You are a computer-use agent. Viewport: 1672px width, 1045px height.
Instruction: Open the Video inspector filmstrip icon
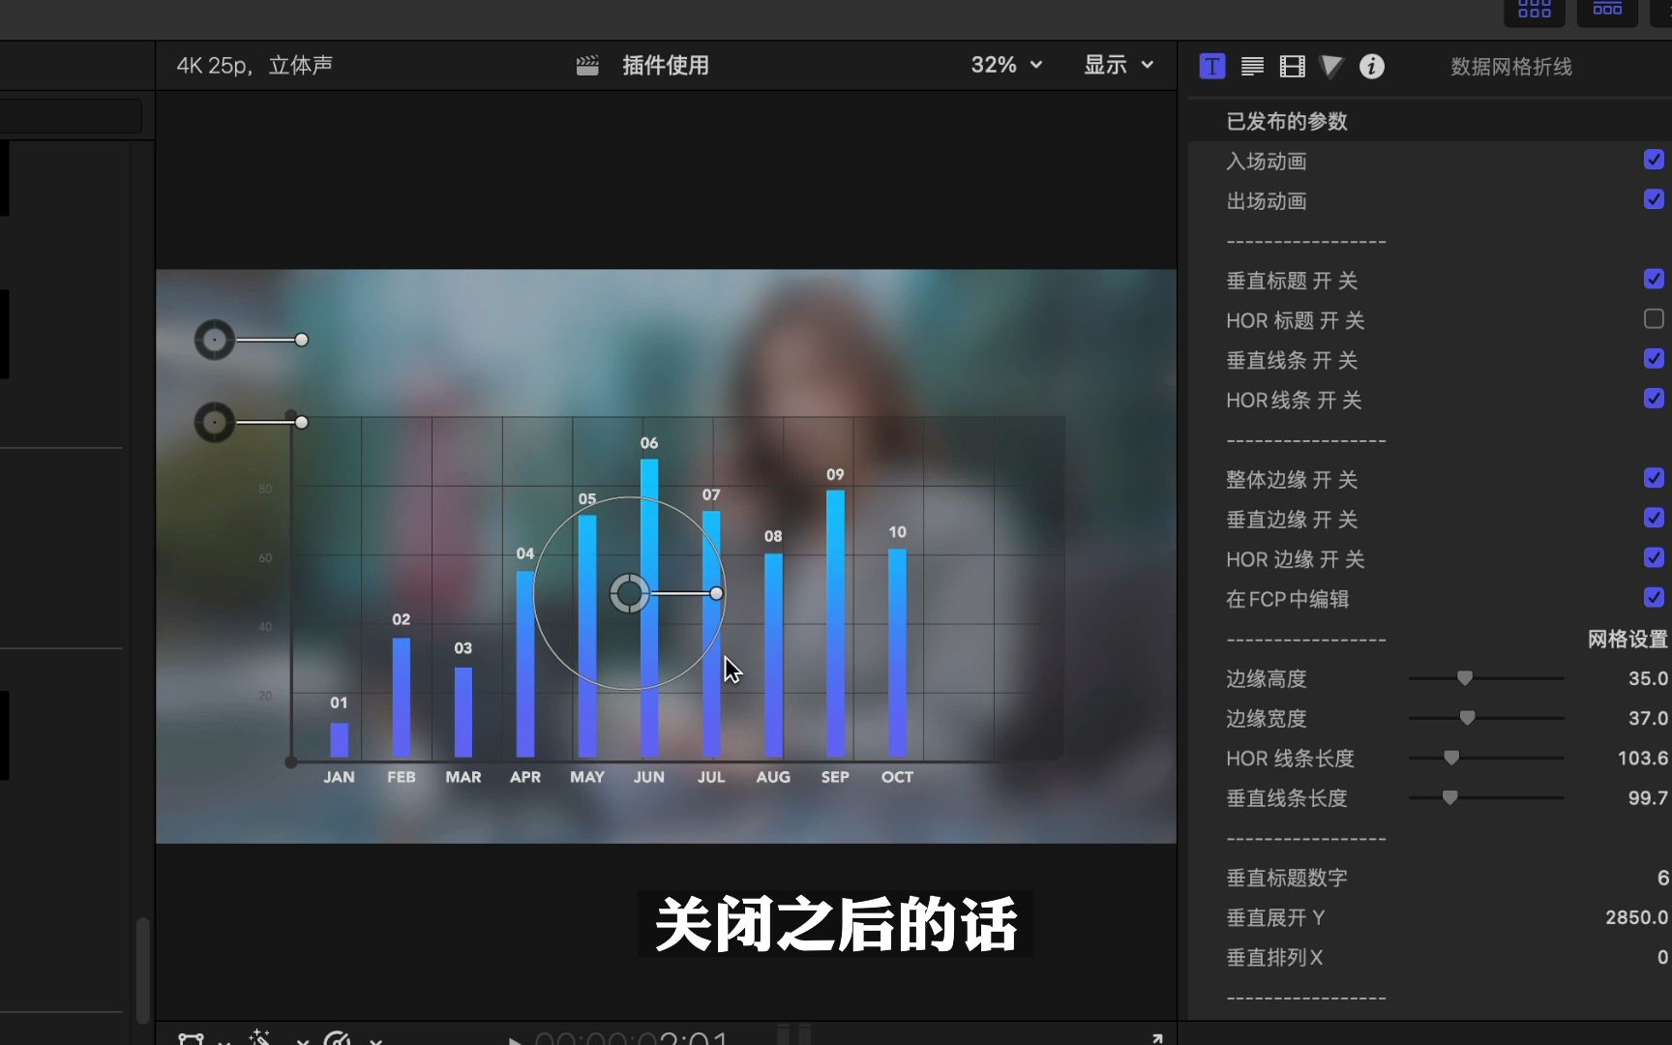1293,66
